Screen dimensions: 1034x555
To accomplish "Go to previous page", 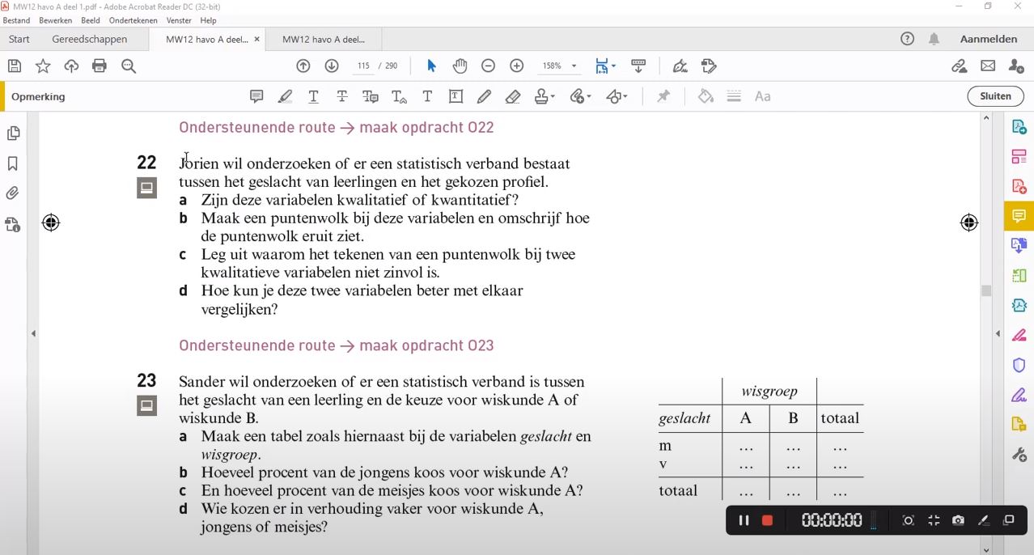I will pos(303,66).
